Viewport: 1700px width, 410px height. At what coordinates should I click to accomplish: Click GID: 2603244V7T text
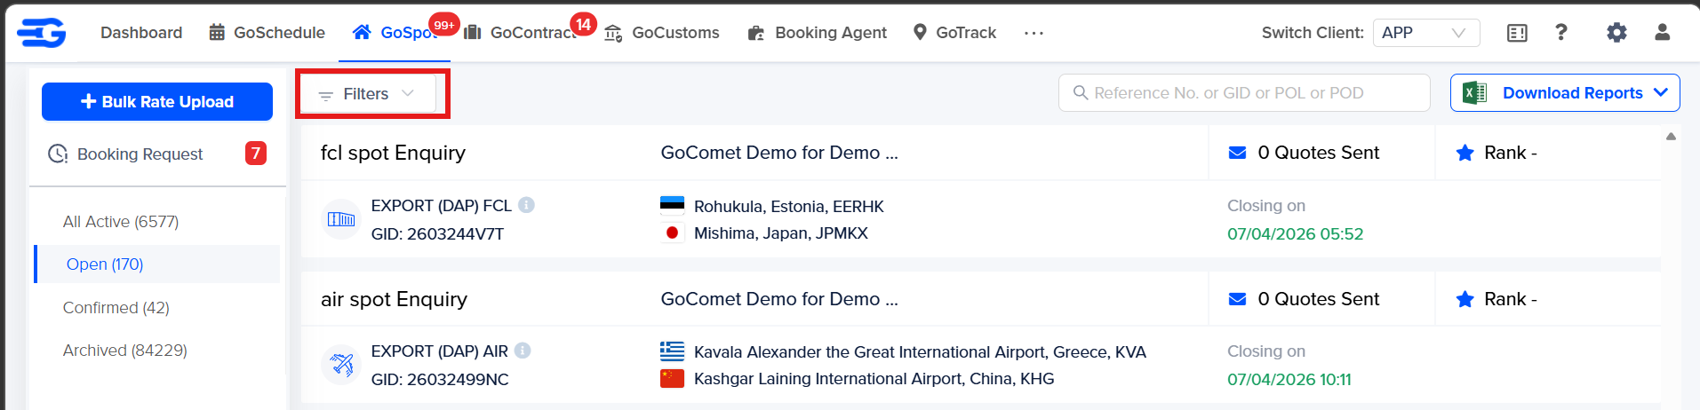pos(437,234)
